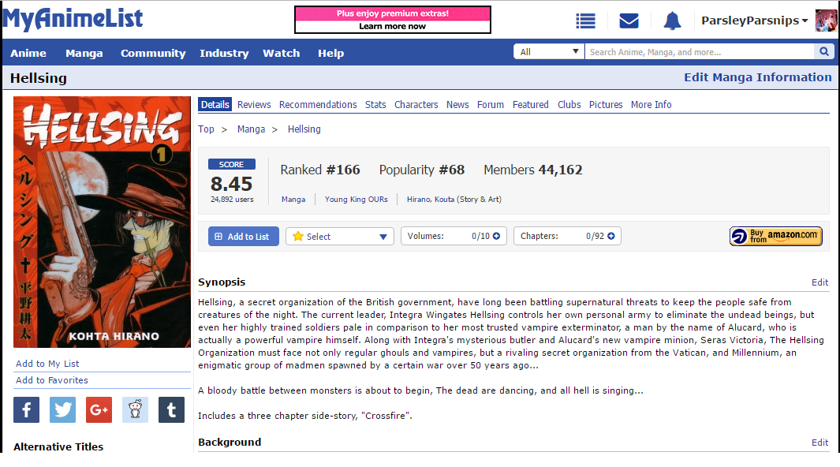Switch to the More Info tab
The height and width of the screenshot is (467, 840).
pyautogui.click(x=651, y=104)
